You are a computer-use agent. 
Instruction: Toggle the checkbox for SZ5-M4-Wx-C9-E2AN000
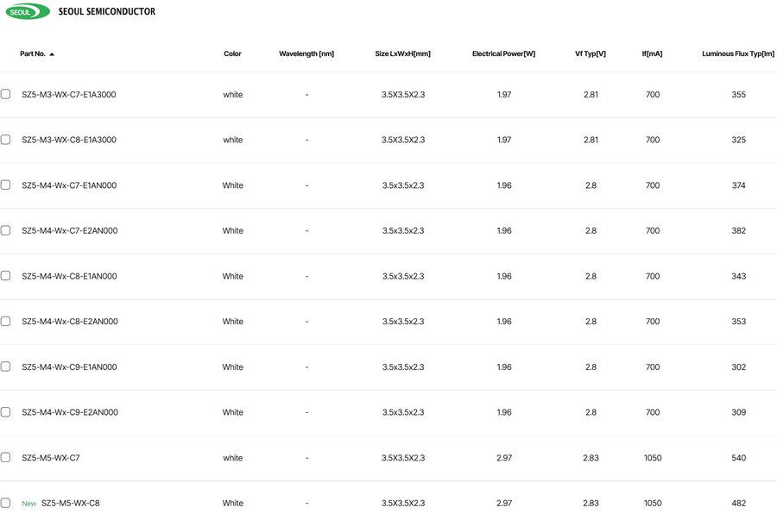pyautogui.click(x=5, y=412)
